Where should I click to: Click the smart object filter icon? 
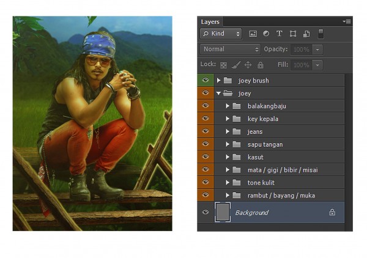(x=306, y=34)
